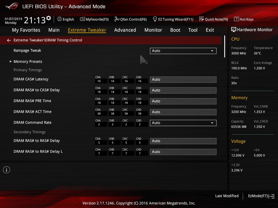This screenshot has width=278, height=208.
Task: Click the Memory Frequency 3200 MHz value
Action: coord(238,112)
